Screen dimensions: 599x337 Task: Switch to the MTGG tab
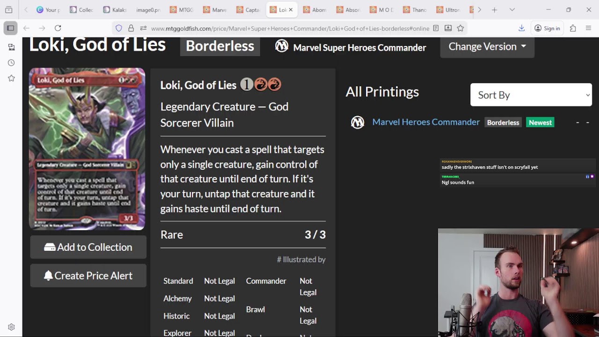point(182,9)
